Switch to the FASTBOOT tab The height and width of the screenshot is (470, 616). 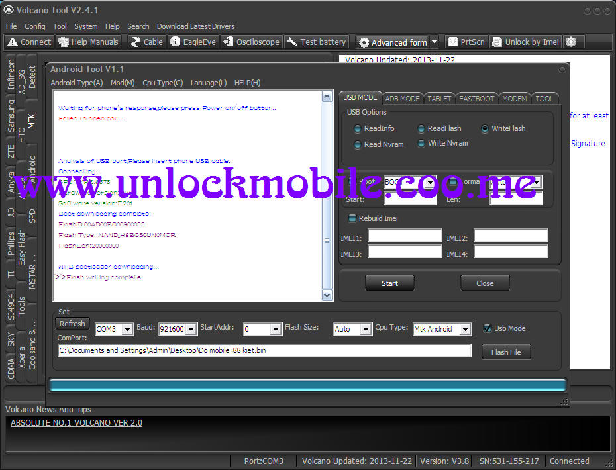476,99
